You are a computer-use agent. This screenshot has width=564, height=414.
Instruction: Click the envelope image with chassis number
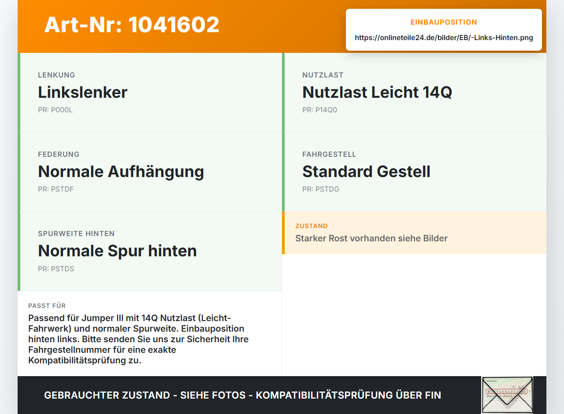(507, 395)
